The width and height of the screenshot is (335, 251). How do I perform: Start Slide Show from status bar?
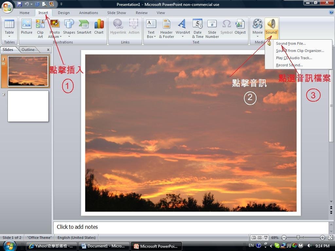tap(266, 238)
